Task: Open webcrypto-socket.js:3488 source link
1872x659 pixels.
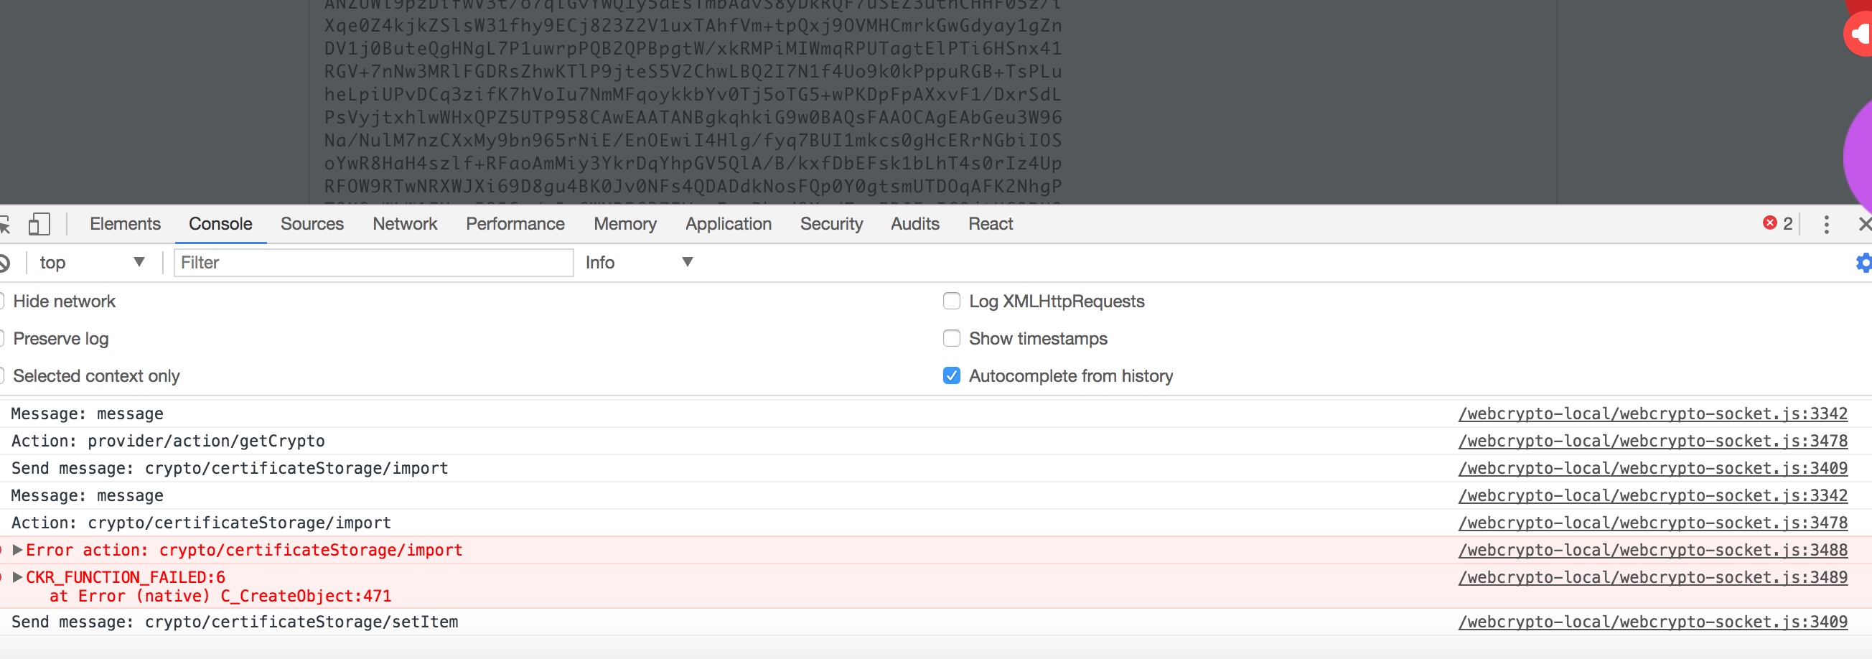Action: [x=1652, y=550]
